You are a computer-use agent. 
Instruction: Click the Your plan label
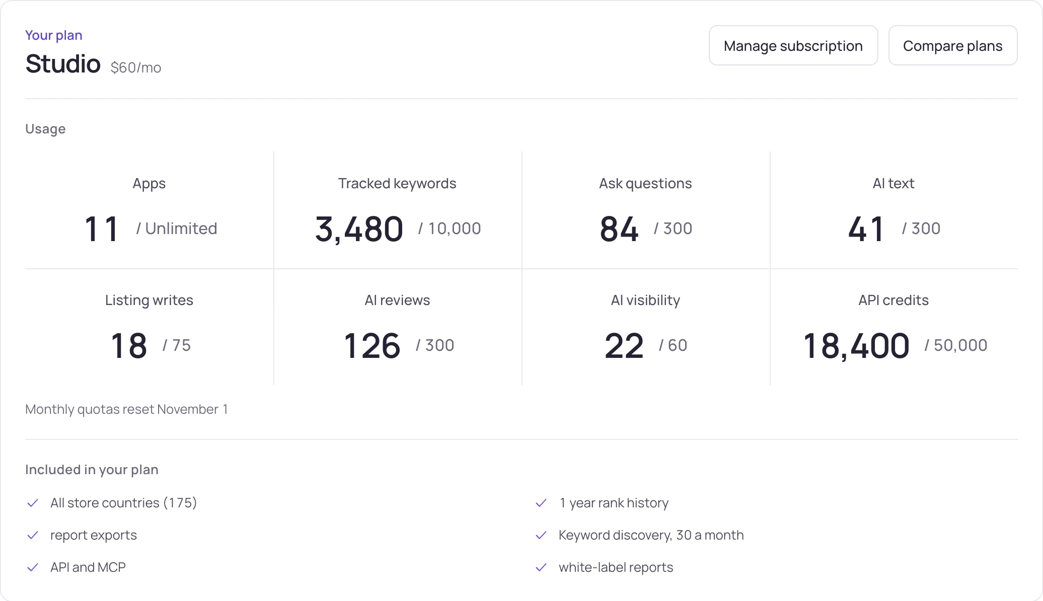click(x=54, y=35)
